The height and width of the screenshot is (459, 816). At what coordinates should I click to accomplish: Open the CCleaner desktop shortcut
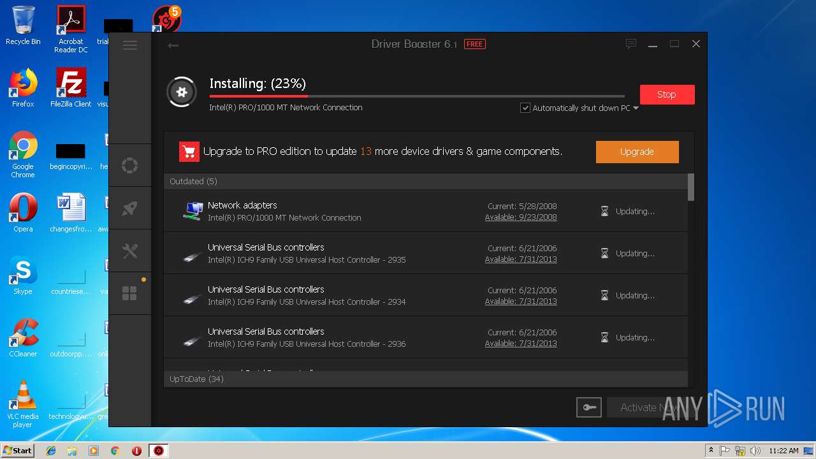click(23, 338)
